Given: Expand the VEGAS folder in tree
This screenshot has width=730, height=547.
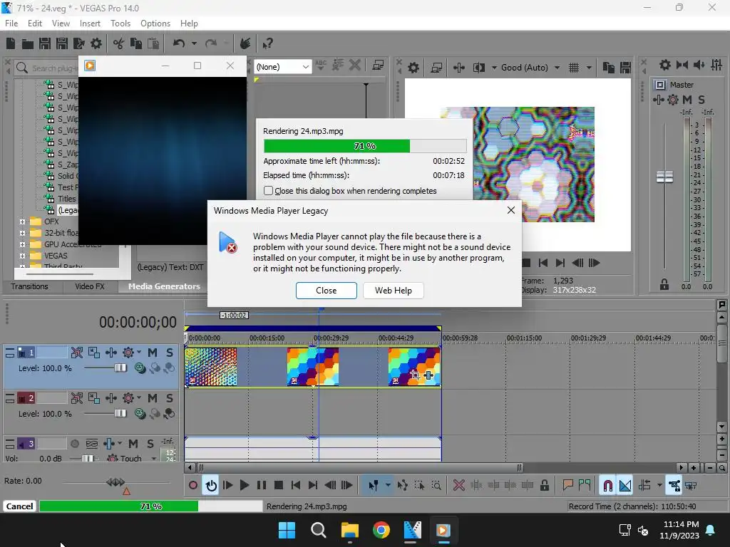Looking at the screenshot, I should pos(22,256).
